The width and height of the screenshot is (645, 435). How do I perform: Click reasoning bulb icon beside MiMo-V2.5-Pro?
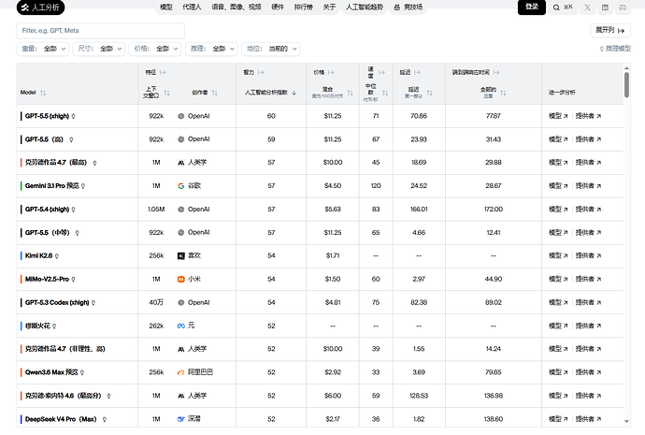(74, 280)
